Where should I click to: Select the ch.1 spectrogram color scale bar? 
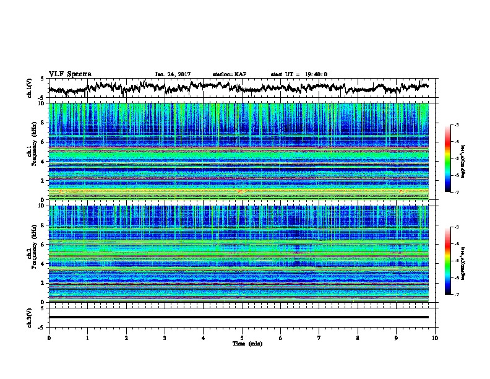[x=447, y=159]
